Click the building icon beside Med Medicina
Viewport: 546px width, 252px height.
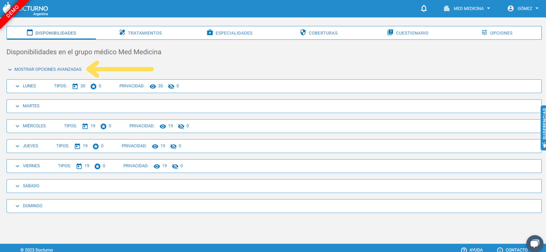pos(447,9)
